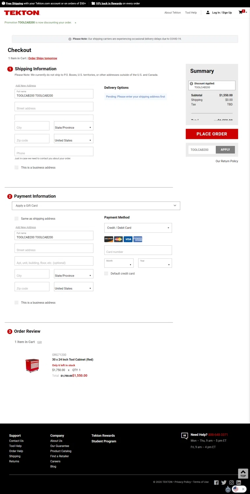
Task: Click the free shipping box icon
Action: (x=3, y=3)
